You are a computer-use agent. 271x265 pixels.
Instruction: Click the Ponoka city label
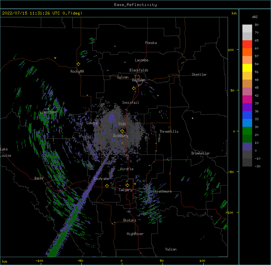[x=151, y=43]
